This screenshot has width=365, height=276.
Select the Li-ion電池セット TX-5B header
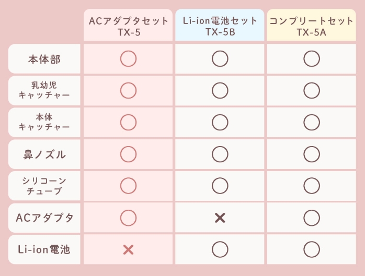point(220,25)
